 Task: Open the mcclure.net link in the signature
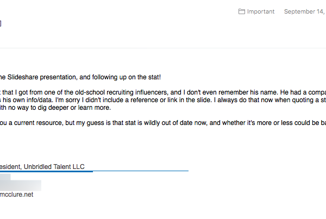tap(17, 195)
